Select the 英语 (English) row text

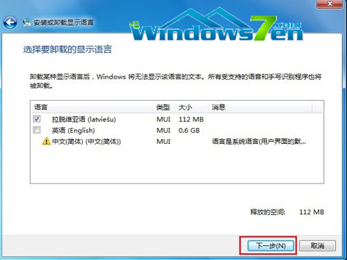[x=73, y=131]
